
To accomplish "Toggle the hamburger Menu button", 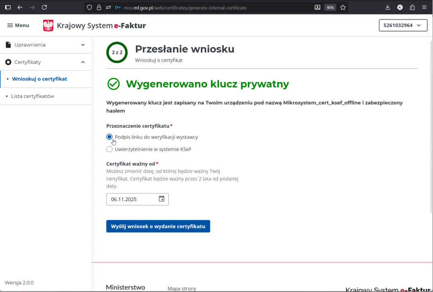I will [x=18, y=25].
